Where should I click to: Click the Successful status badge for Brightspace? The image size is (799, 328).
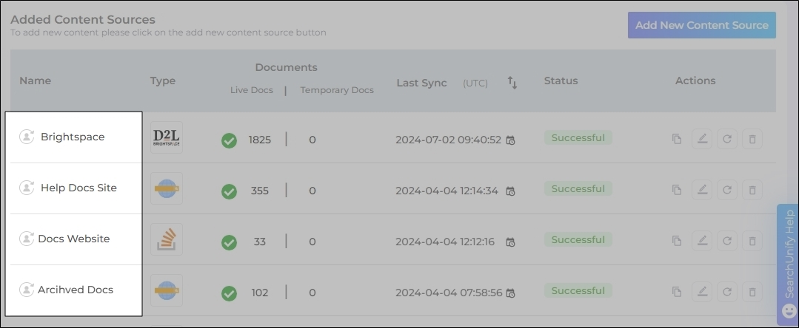tap(578, 138)
